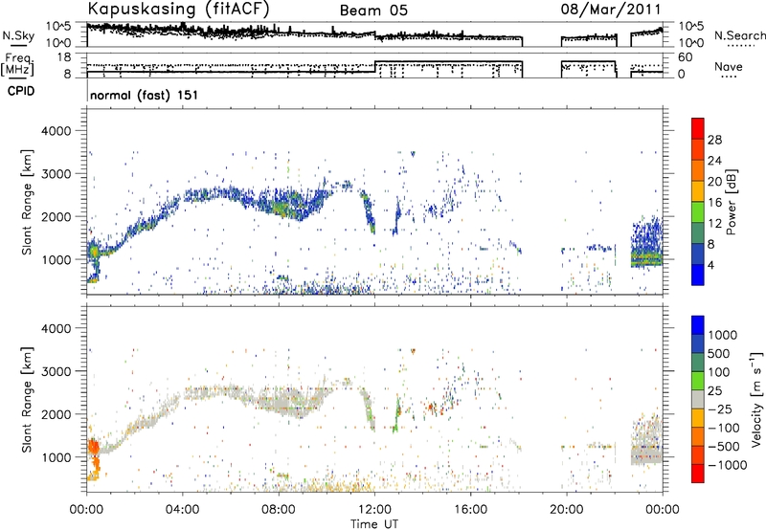Click the plot title 'Kapuskasing (fitACF)'
766x530 pixels.
pos(178,9)
